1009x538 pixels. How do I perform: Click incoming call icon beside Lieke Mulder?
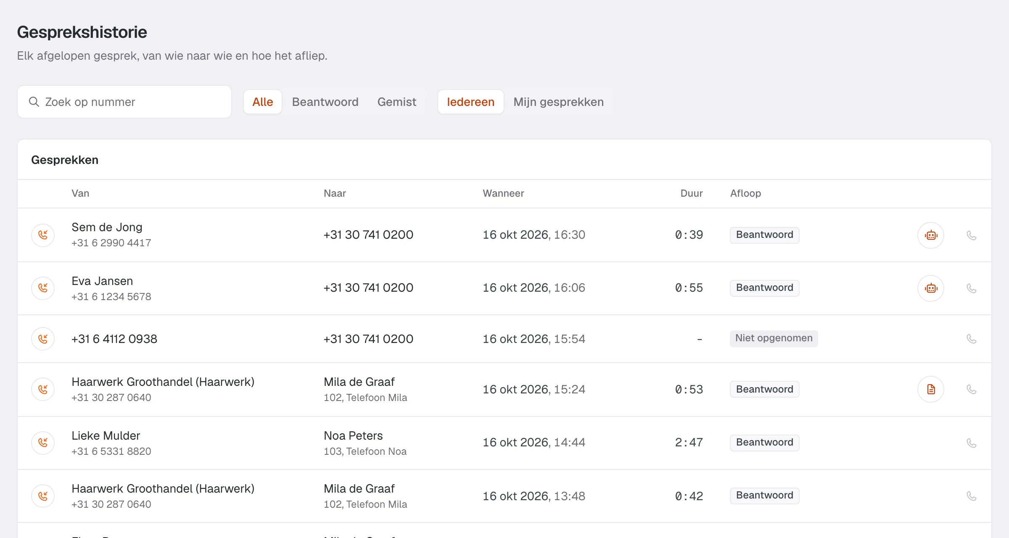[x=43, y=443]
